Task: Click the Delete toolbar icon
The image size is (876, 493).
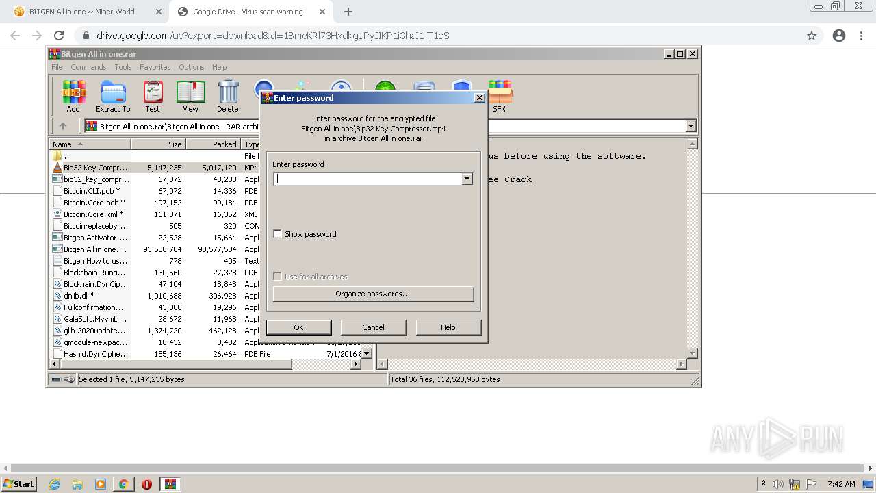Action: pos(228,97)
